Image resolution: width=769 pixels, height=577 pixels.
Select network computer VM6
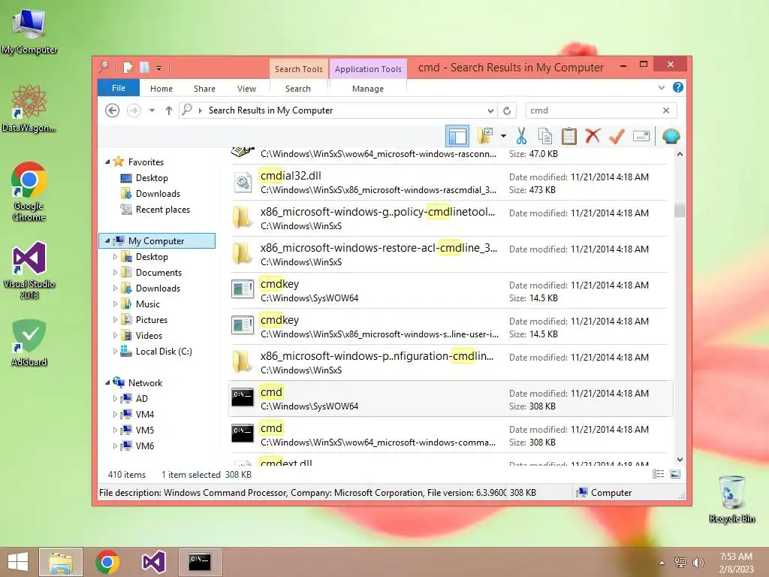coord(145,446)
